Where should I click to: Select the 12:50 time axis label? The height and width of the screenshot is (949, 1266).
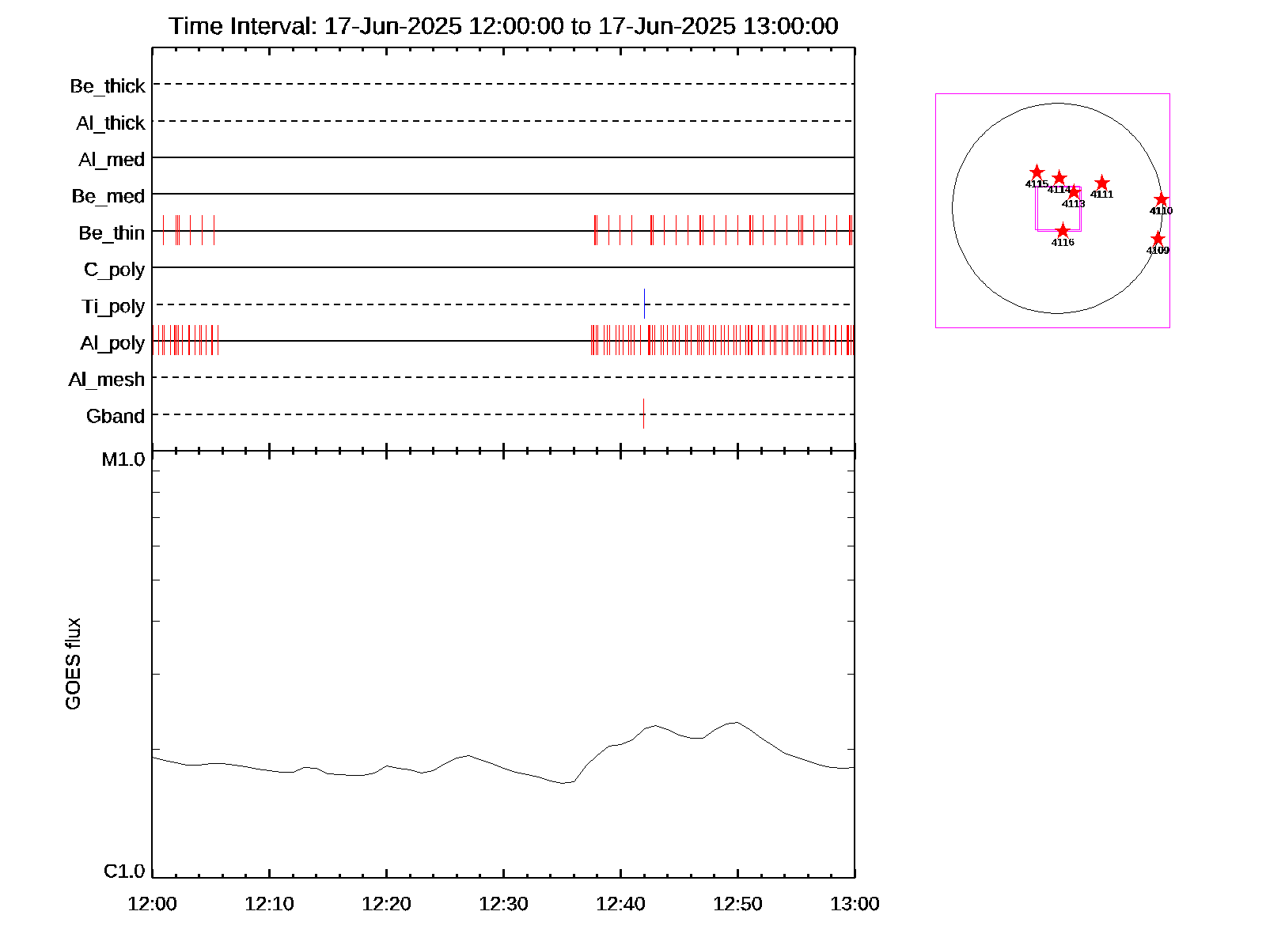(737, 904)
